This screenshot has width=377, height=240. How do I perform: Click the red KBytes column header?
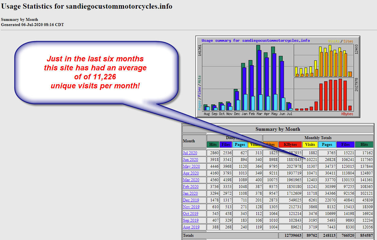[x=290, y=145]
